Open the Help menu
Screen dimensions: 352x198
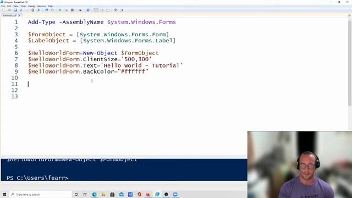(50, 6)
